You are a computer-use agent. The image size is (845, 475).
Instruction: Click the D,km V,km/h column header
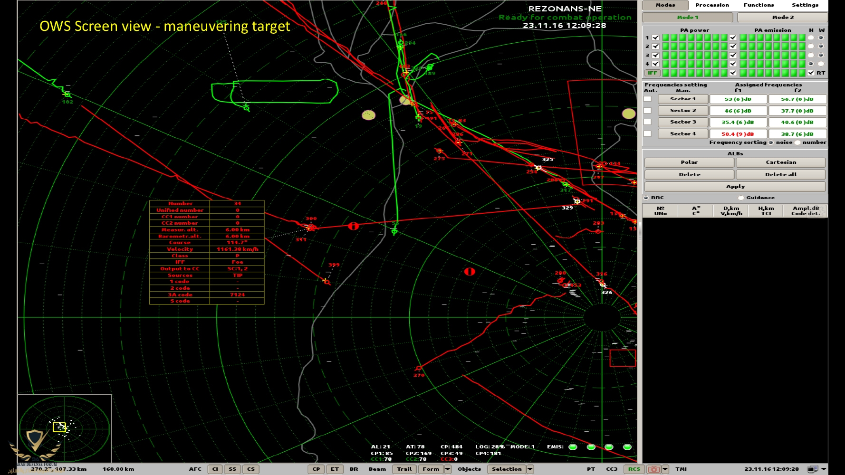pyautogui.click(x=731, y=211)
